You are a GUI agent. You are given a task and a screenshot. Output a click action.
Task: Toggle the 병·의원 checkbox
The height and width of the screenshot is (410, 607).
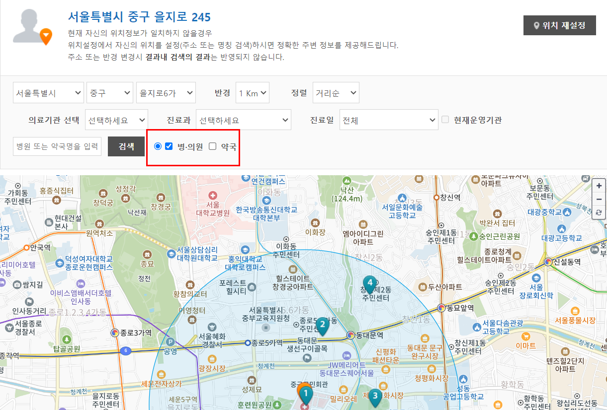click(169, 146)
